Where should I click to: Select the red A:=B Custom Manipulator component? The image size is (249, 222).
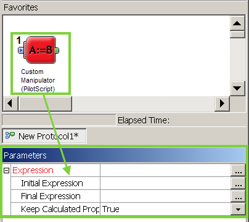click(x=41, y=50)
